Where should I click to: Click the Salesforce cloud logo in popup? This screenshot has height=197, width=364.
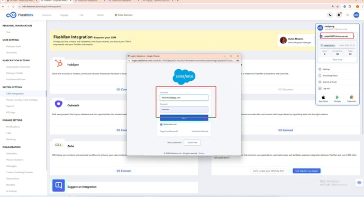click(184, 77)
